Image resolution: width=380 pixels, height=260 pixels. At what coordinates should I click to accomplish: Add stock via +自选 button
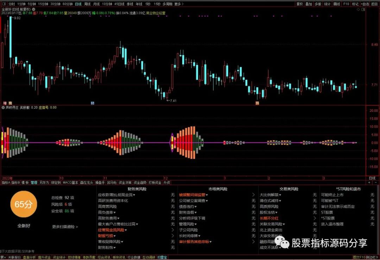(365, 4)
